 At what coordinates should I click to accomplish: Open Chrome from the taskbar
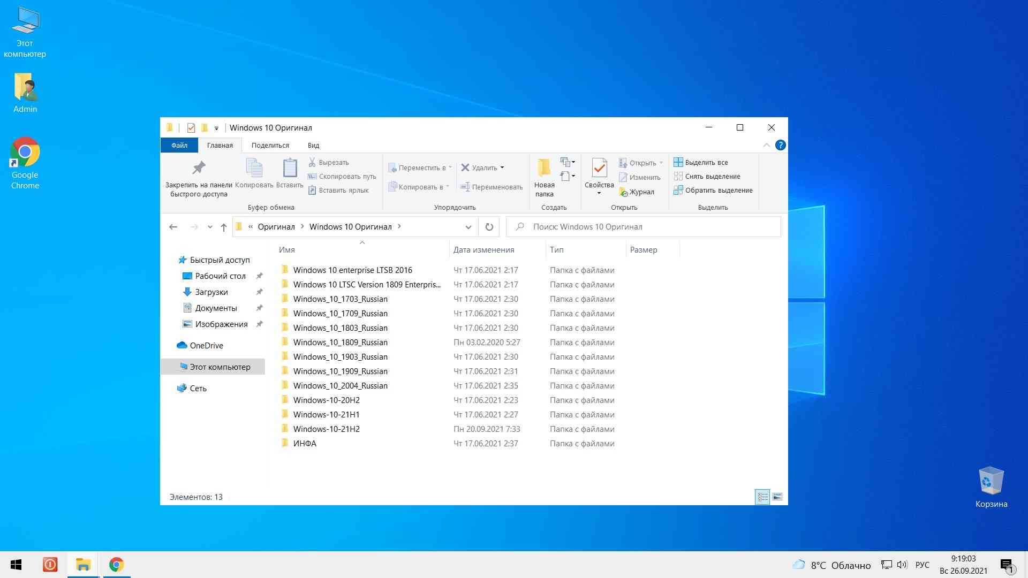click(x=116, y=565)
